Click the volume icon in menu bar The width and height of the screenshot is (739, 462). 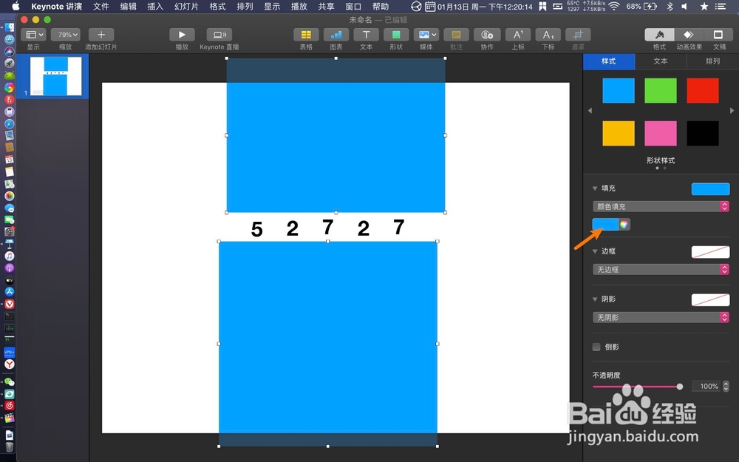[685, 7]
